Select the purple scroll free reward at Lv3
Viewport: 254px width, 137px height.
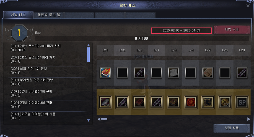(139, 73)
